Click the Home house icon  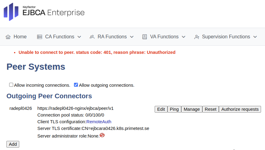click(8, 37)
